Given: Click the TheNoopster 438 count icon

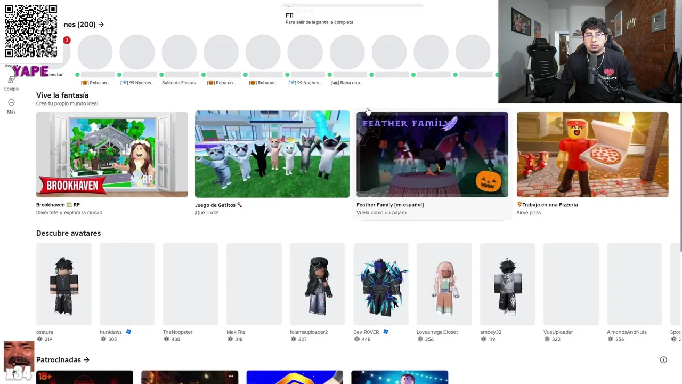Looking at the screenshot, I should (x=166, y=339).
